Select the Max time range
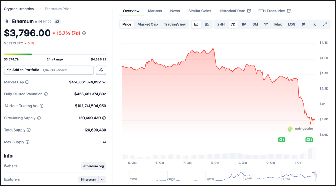Viewport: 336px width, 186px height. point(278,24)
